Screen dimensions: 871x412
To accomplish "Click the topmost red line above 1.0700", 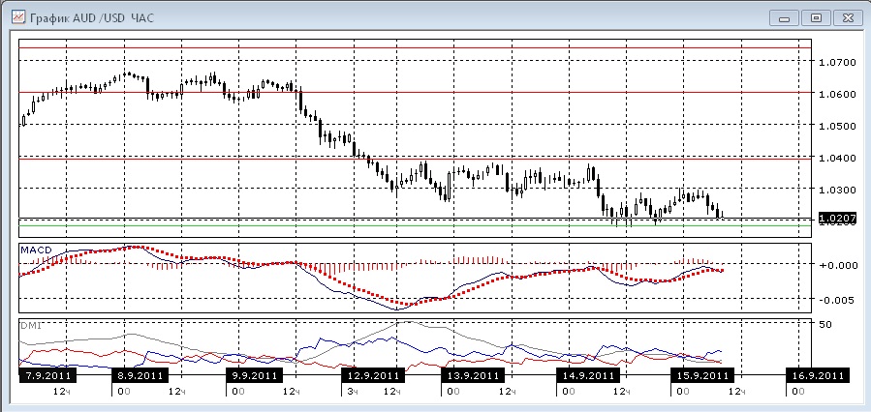I will pyautogui.click(x=415, y=47).
